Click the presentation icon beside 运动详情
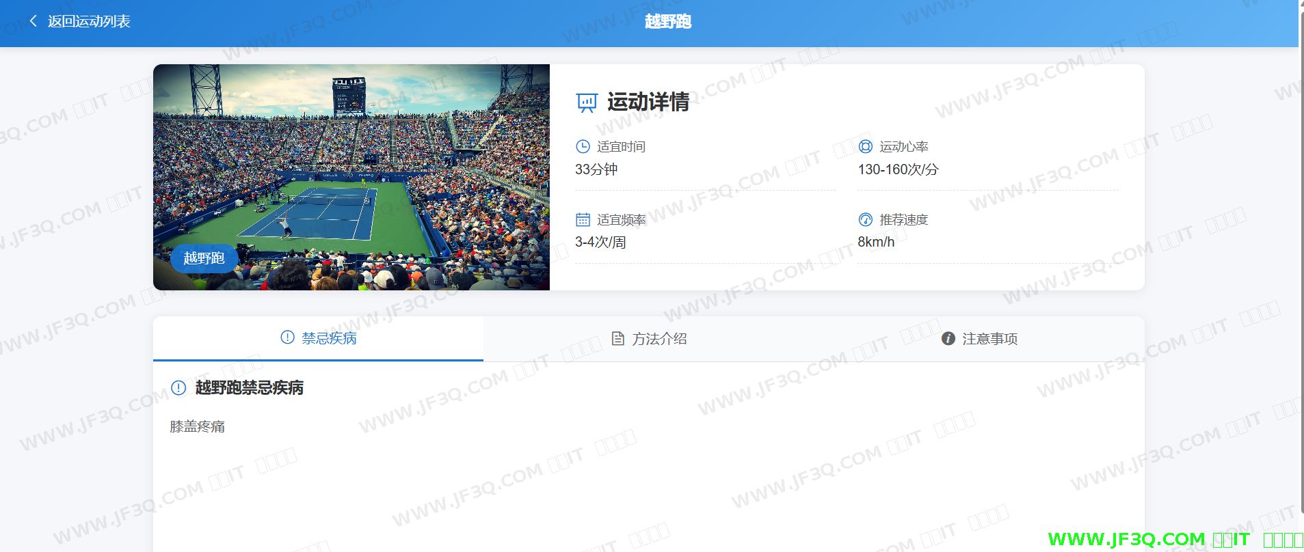This screenshot has height=552, width=1304. pos(587,102)
